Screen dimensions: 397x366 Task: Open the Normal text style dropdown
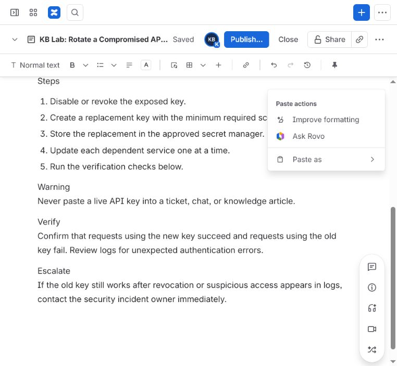(35, 65)
